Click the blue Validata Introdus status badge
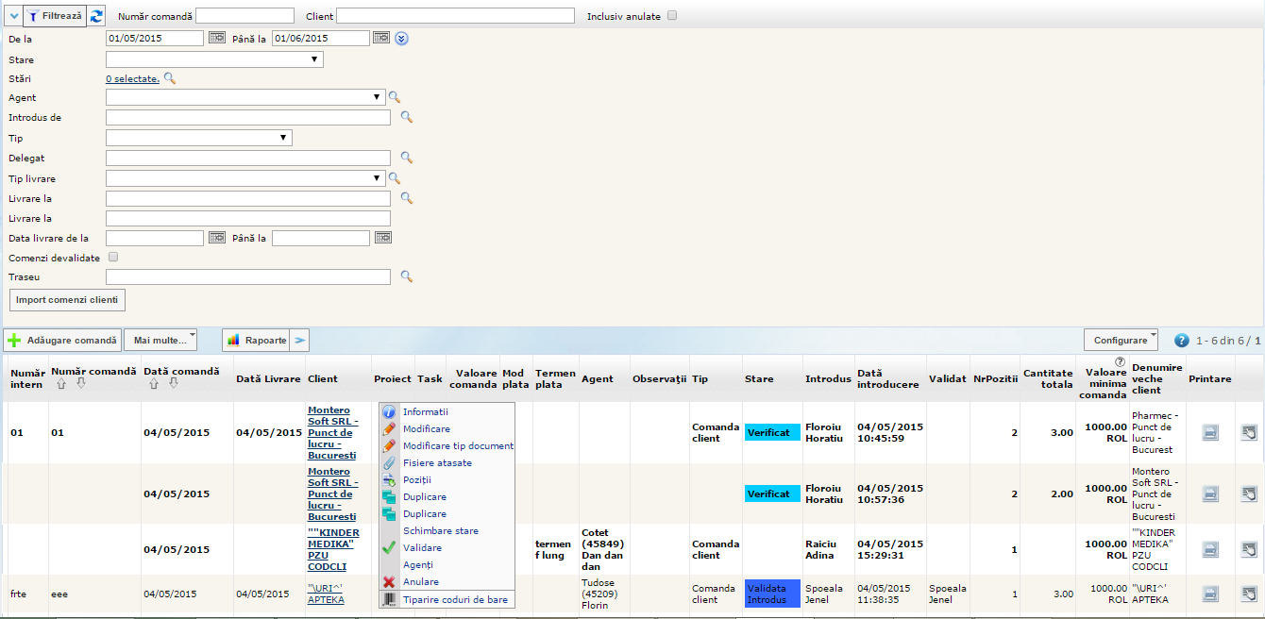The image size is (1265, 619). [771, 594]
